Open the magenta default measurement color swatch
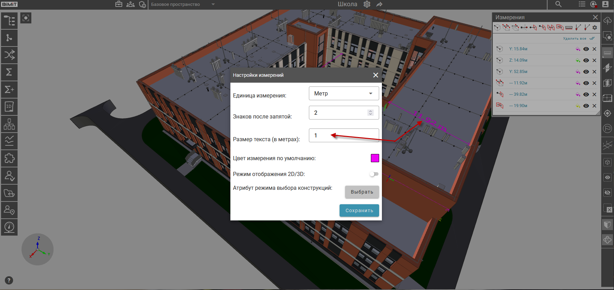 click(375, 158)
